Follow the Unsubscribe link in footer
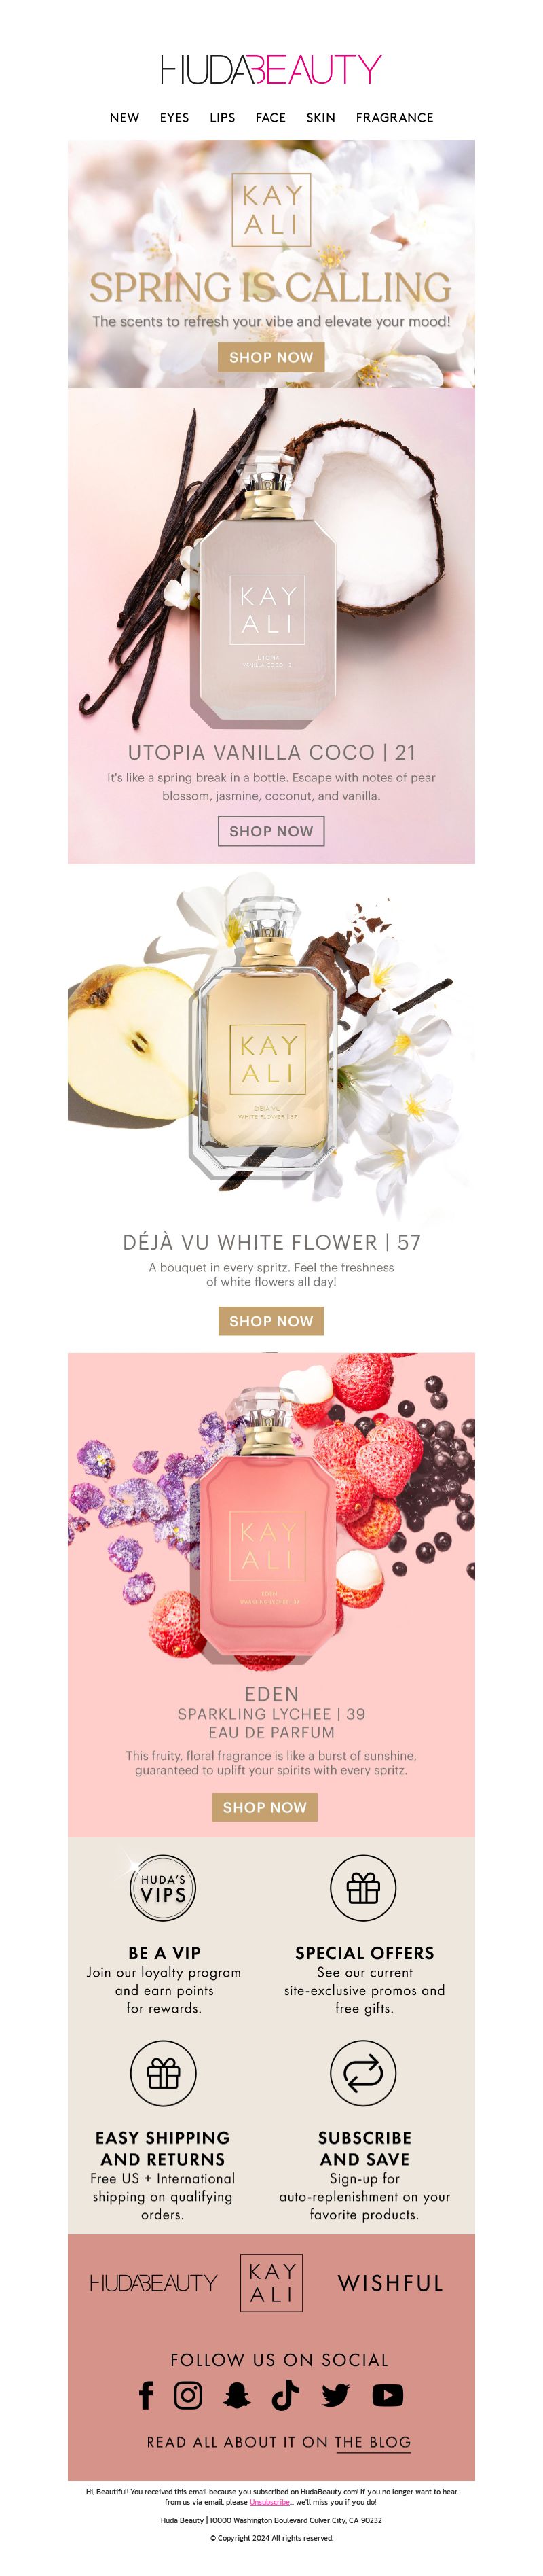This screenshot has height=2576, width=543. 269,2501
